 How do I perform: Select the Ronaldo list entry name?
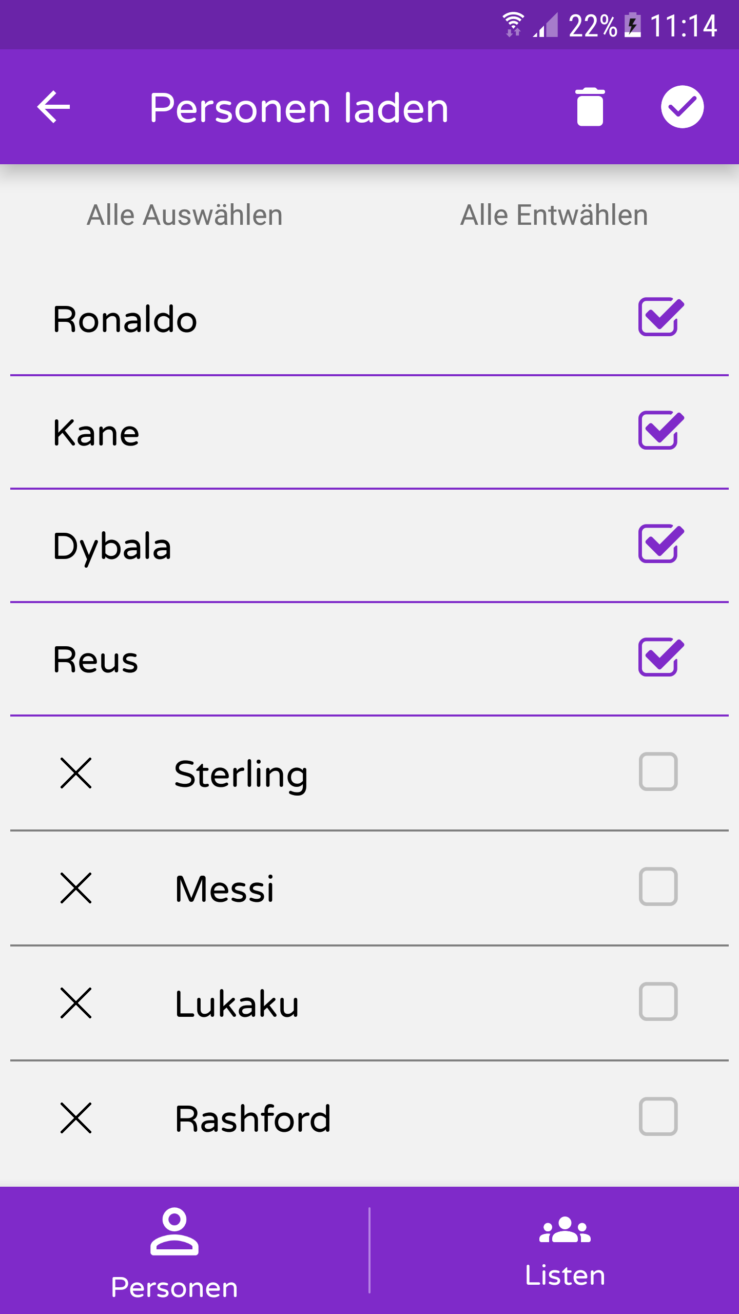pos(125,319)
